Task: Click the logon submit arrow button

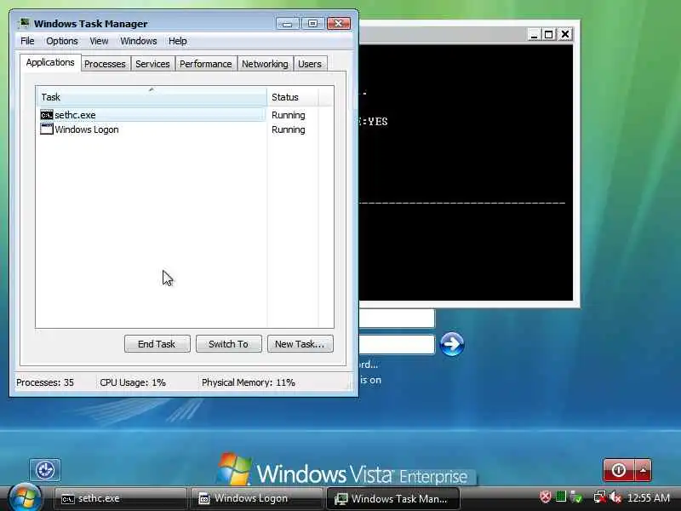Action: point(452,345)
